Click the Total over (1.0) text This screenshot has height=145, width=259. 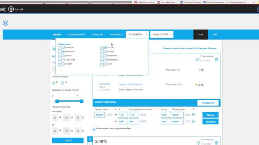pyautogui.click(x=173, y=70)
